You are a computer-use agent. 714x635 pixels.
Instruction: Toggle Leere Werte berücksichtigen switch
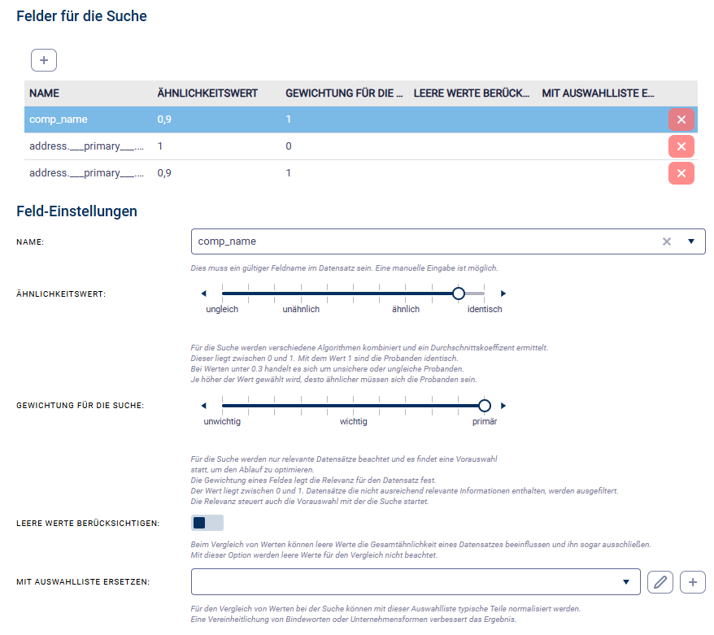[207, 523]
